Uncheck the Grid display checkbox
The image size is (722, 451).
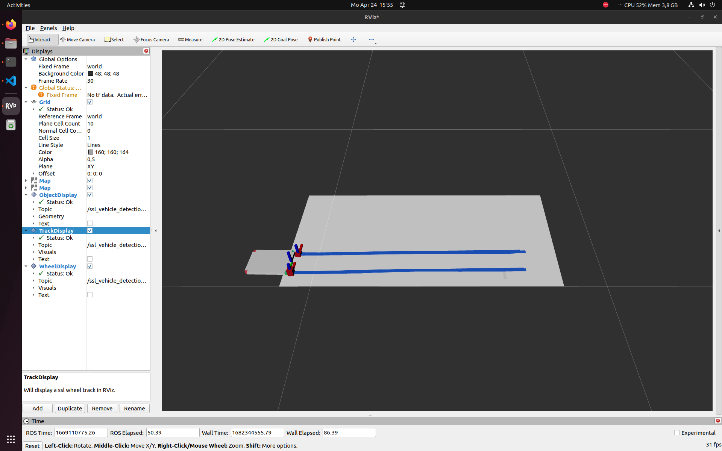coord(90,102)
